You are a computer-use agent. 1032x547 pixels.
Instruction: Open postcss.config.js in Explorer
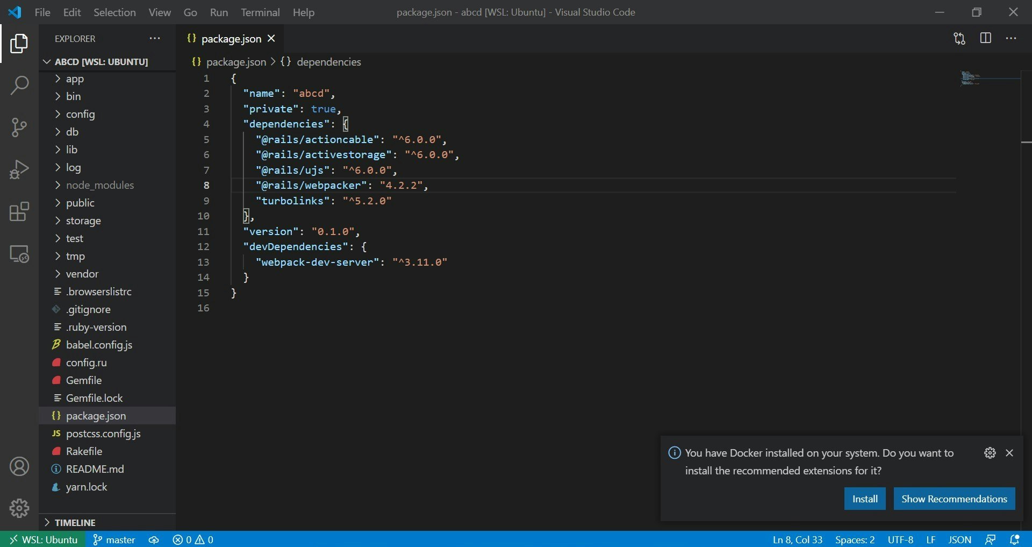point(107,434)
